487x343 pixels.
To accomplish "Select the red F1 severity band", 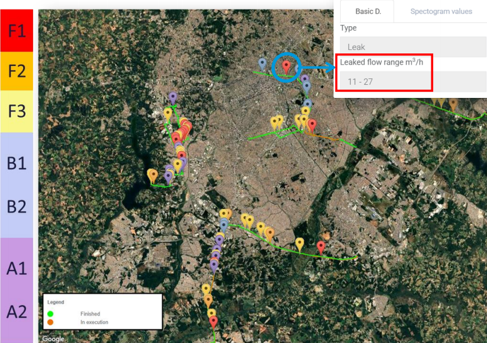I will pos(17,30).
